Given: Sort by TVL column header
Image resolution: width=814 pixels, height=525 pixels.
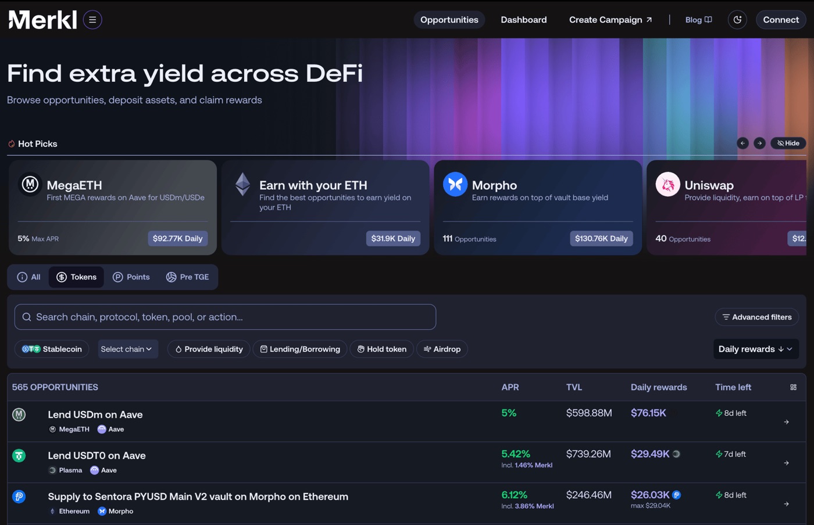Looking at the screenshot, I should pos(574,387).
